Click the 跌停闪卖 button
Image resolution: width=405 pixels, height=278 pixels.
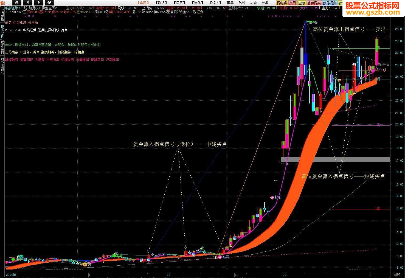click(x=330, y=3)
